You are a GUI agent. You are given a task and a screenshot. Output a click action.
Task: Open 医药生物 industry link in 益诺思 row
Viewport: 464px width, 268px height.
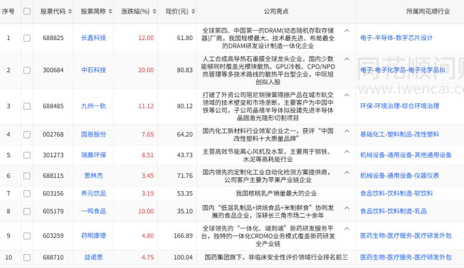click(372, 257)
